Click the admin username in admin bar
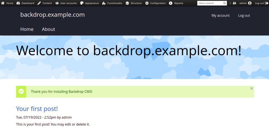 click(x=243, y=3)
